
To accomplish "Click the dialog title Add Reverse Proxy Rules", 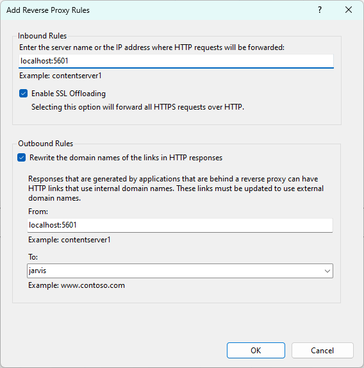I will tap(48, 10).
